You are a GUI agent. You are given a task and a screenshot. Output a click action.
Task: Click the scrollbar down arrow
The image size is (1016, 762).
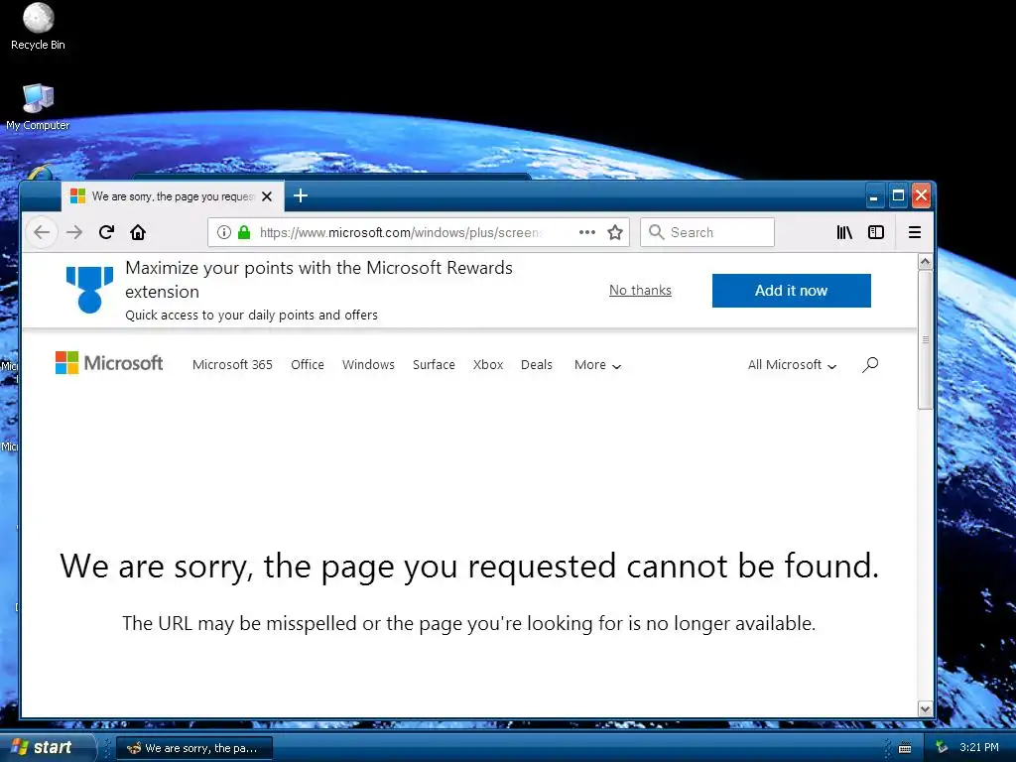pos(926,708)
